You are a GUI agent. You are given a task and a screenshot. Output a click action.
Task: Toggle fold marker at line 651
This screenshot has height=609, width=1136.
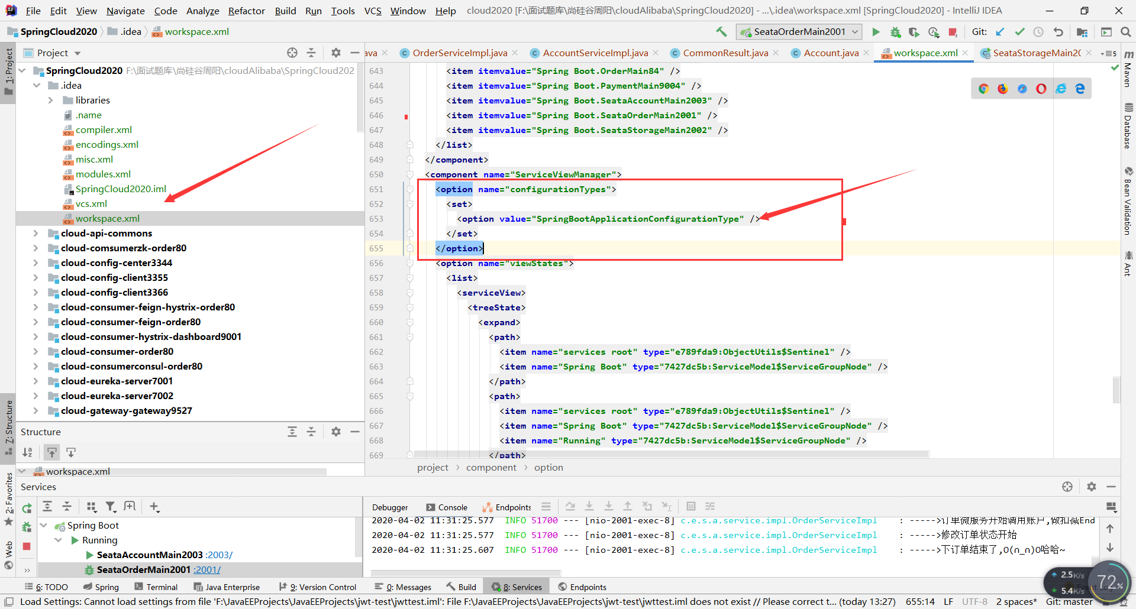coord(409,189)
